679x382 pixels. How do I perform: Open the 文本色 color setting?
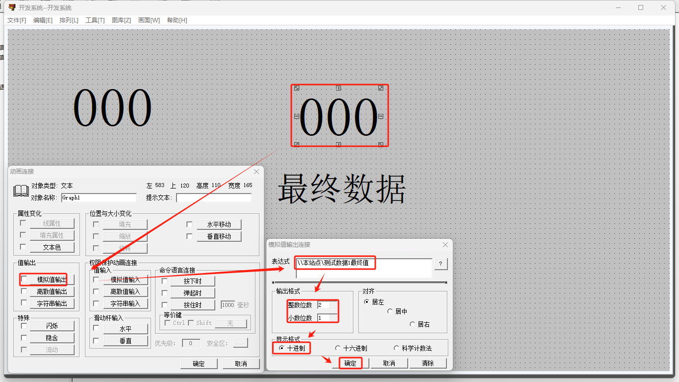[x=52, y=247]
